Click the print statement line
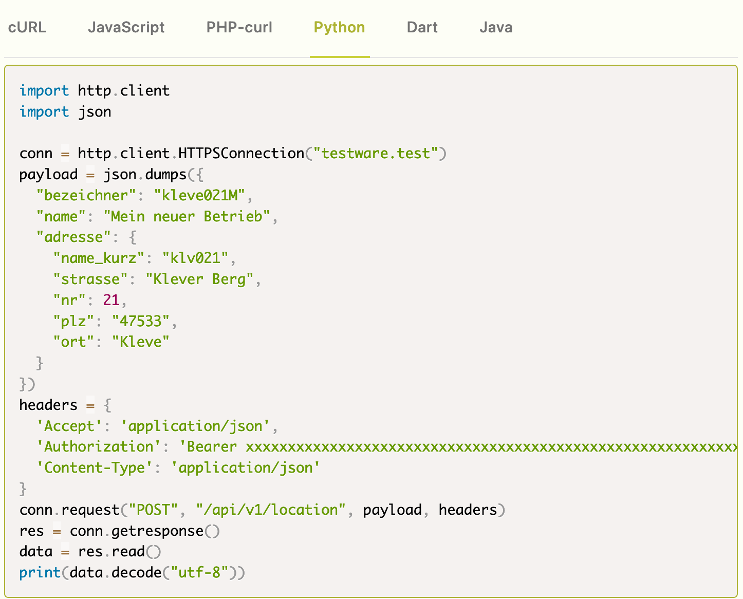The width and height of the screenshot is (743, 599). pos(132,572)
